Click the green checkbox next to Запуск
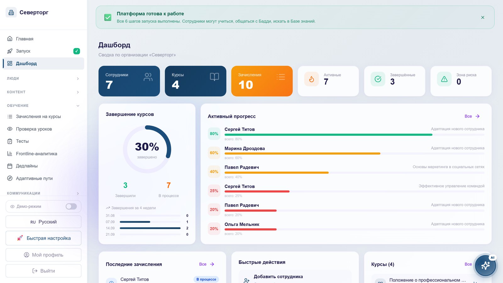 77,51
